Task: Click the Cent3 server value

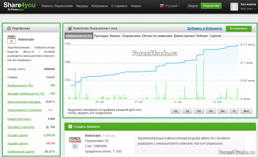Action: (x=51, y=77)
